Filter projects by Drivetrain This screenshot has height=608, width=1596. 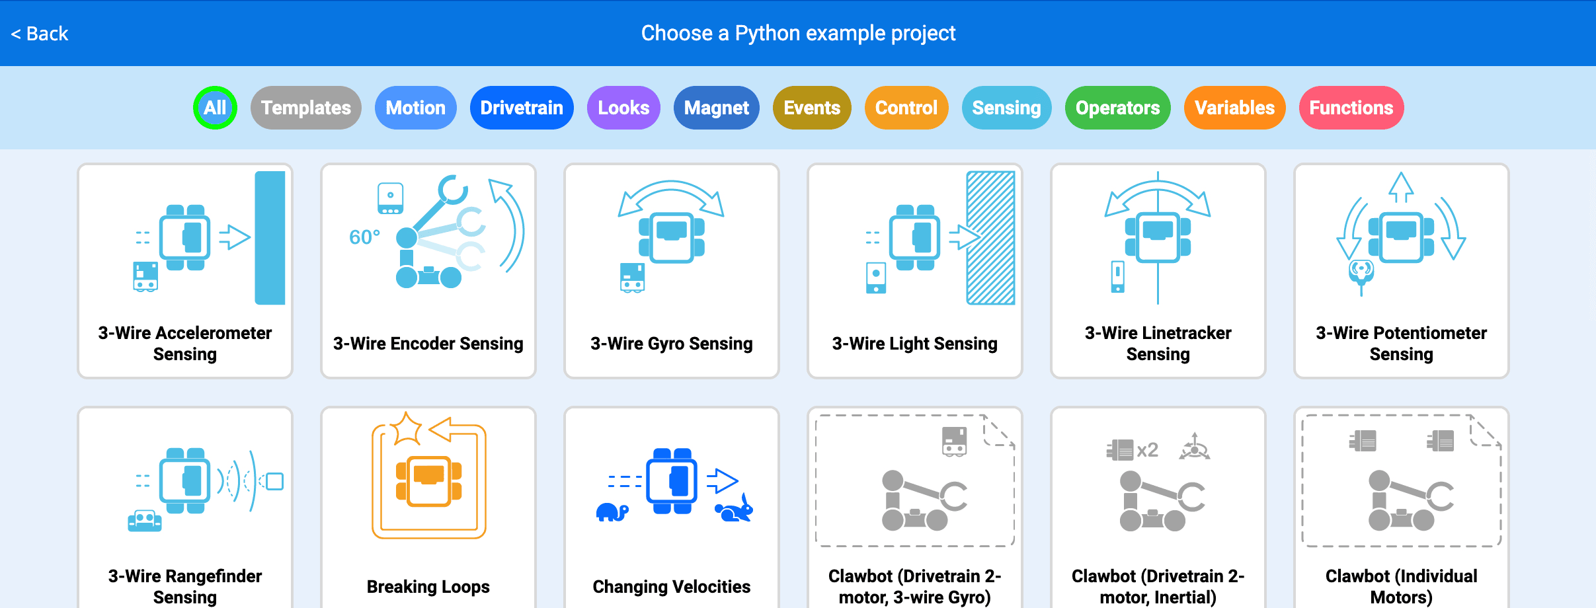coord(522,108)
